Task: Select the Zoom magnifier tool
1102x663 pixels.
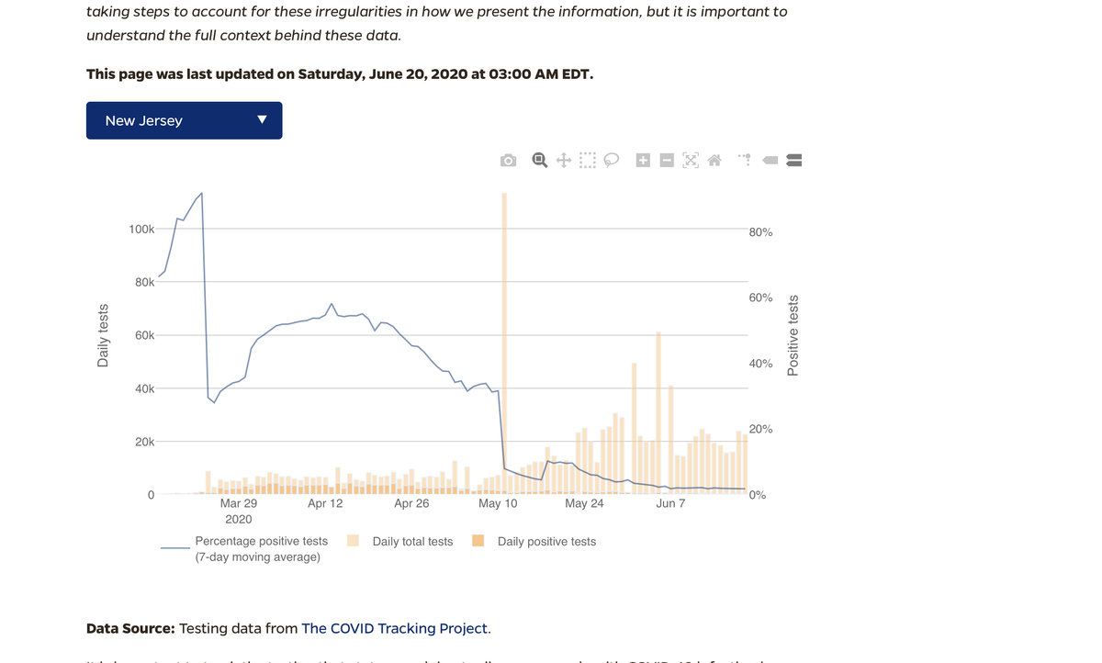Action: coord(540,161)
